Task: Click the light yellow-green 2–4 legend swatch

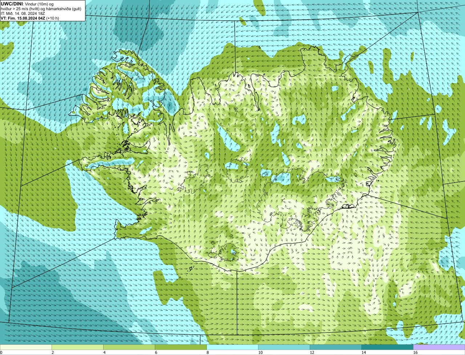Action: 77,347
